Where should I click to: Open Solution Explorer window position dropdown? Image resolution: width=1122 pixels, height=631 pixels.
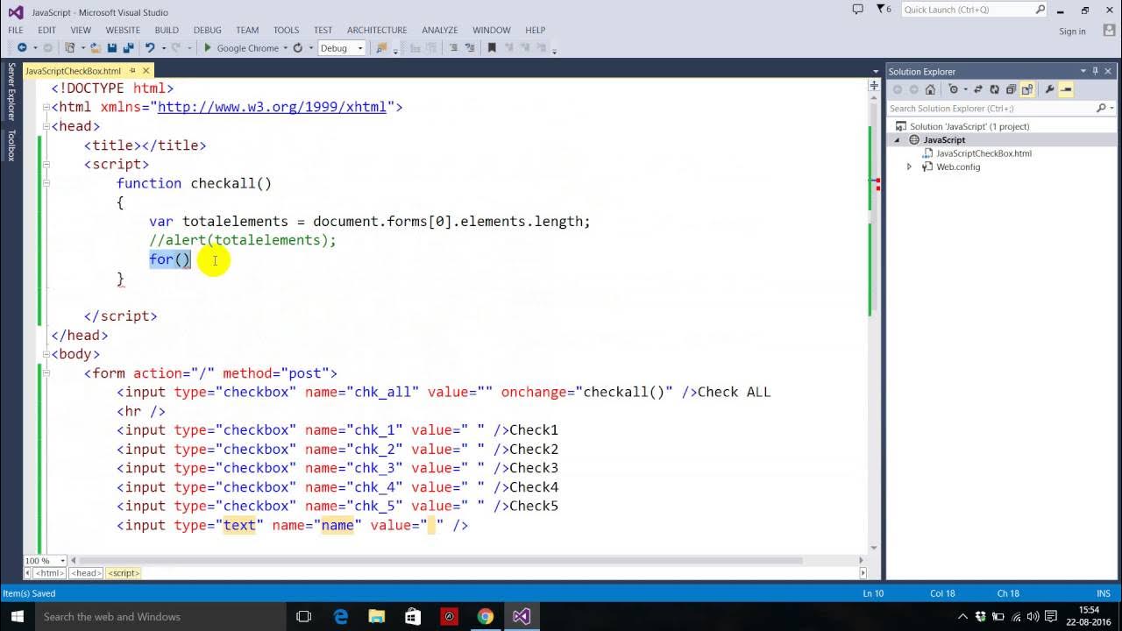[x=1083, y=71]
